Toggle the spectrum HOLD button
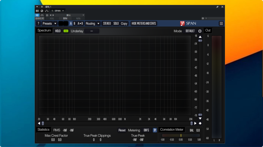 point(58,31)
